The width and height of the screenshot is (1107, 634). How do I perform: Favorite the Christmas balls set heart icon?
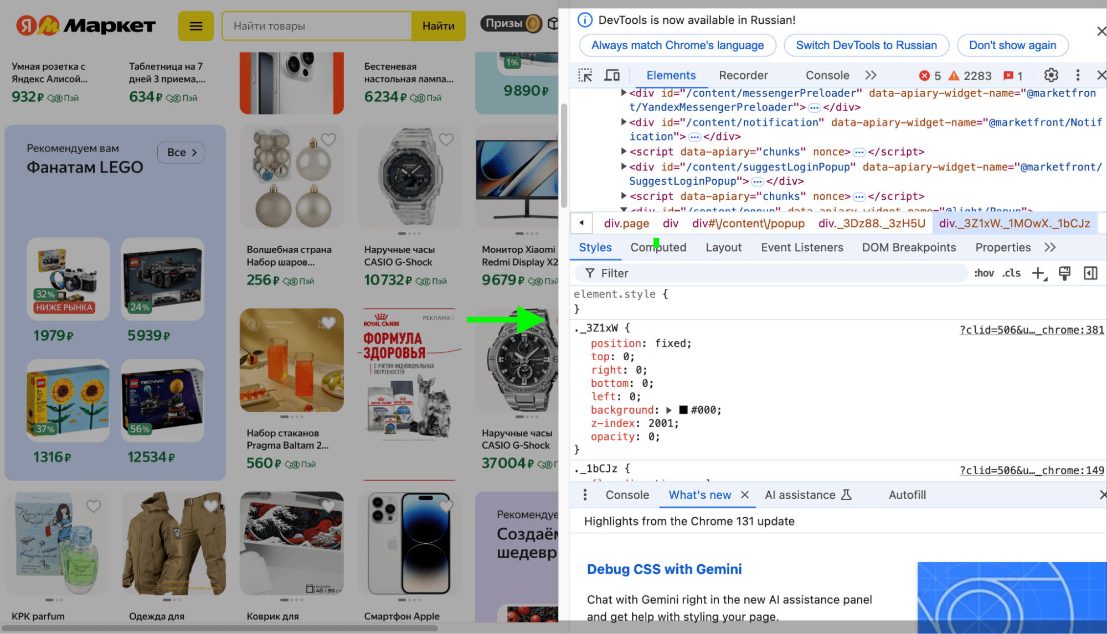(x=328, y=140)
